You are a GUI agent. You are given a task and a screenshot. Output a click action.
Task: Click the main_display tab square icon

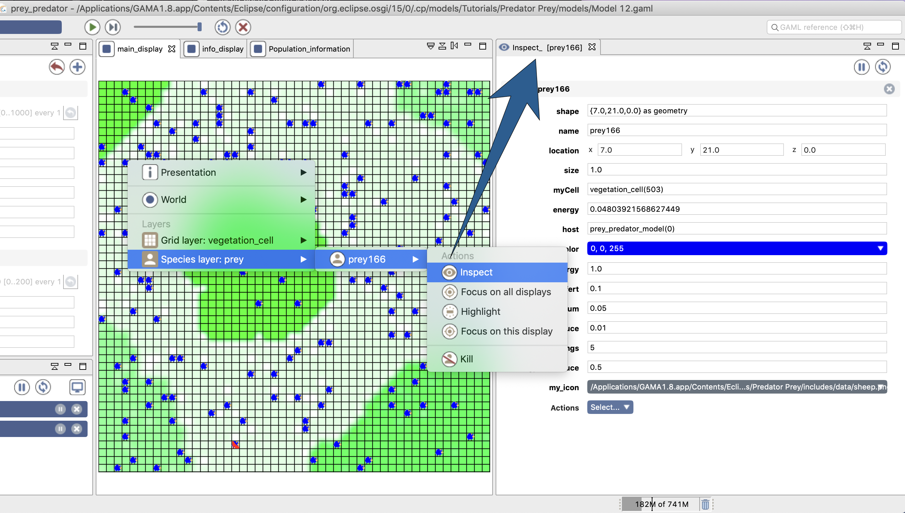click(107, 49)
